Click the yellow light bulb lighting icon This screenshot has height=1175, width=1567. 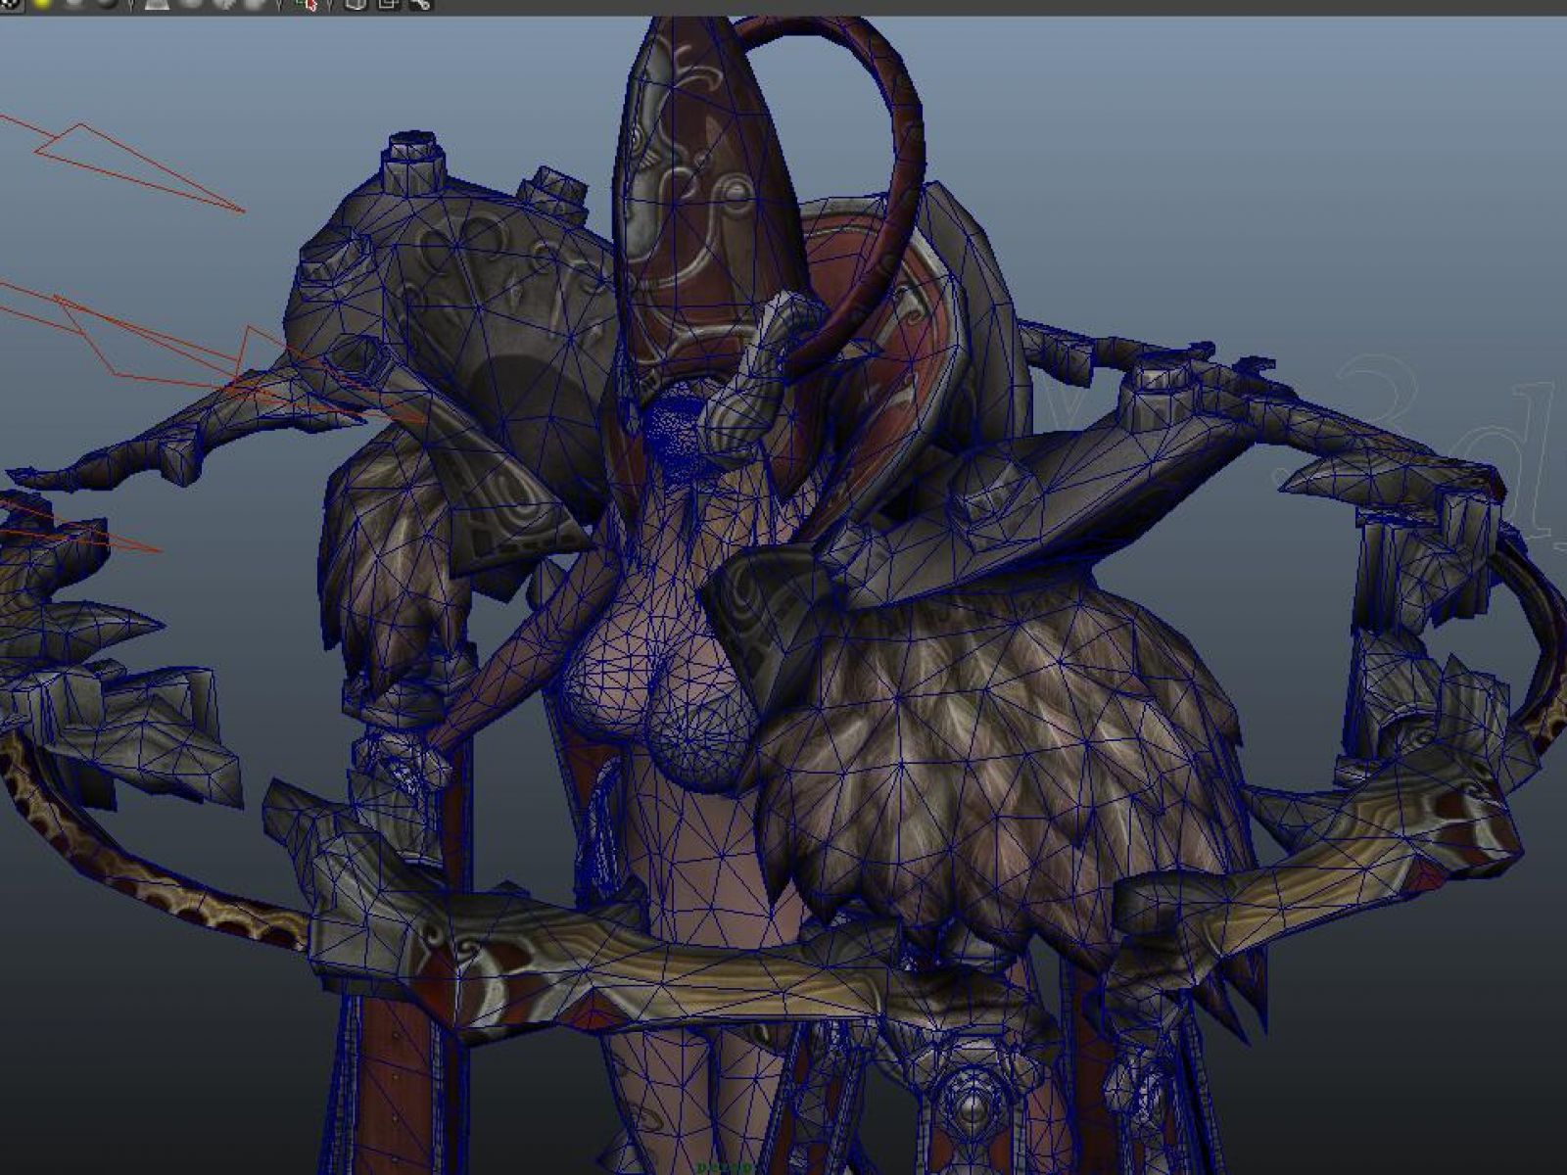(41, 4)
